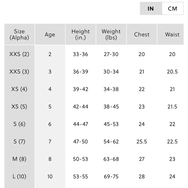
Task: Click the Chest column header
Action: [x=142, y=34]
